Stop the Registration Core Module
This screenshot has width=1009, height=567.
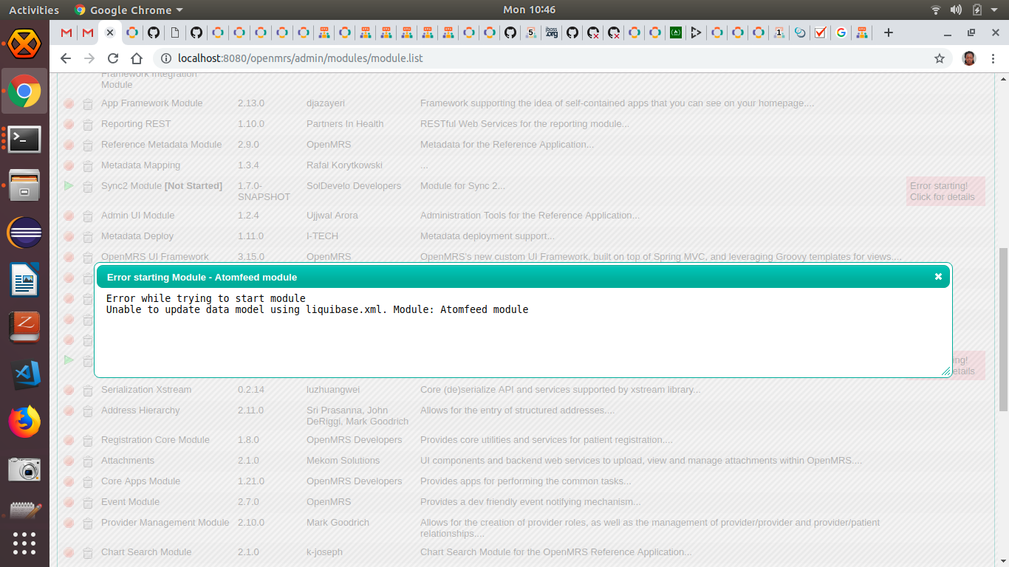pyautogui.click(x=69, y=441)
